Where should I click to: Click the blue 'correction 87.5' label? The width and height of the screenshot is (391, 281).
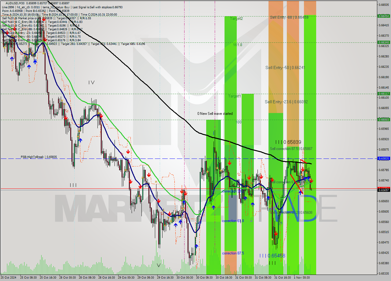[233, 253]
